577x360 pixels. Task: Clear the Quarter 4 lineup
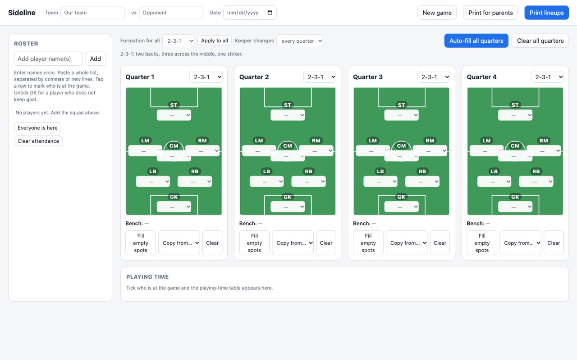554,243
